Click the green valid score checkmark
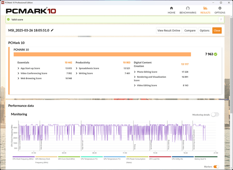 pyautogui.click(x=8, y=19)
